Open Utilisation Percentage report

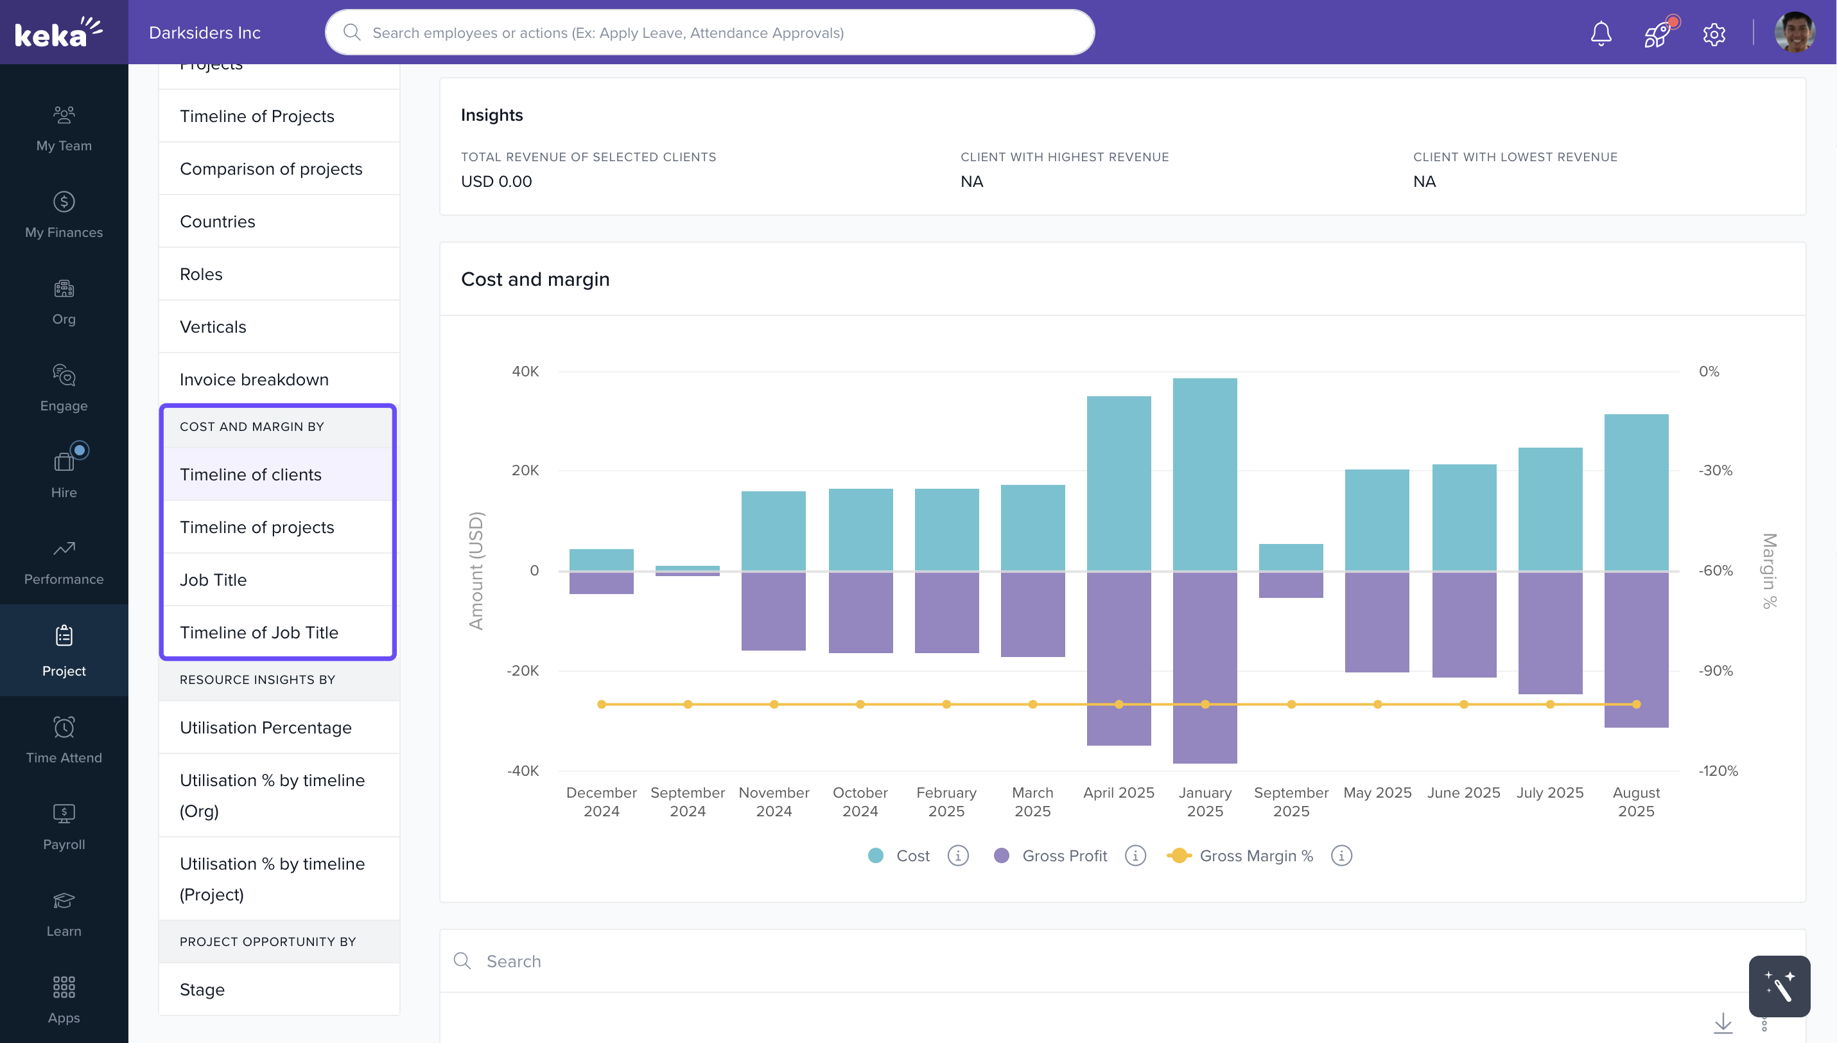pyautogui.click(x=265, y=727)
